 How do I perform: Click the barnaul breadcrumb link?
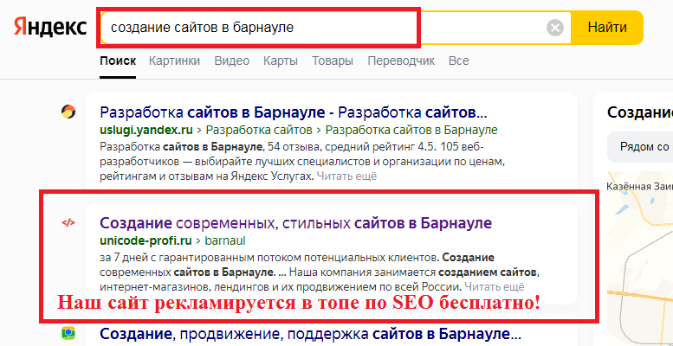[x=225, y=241]
